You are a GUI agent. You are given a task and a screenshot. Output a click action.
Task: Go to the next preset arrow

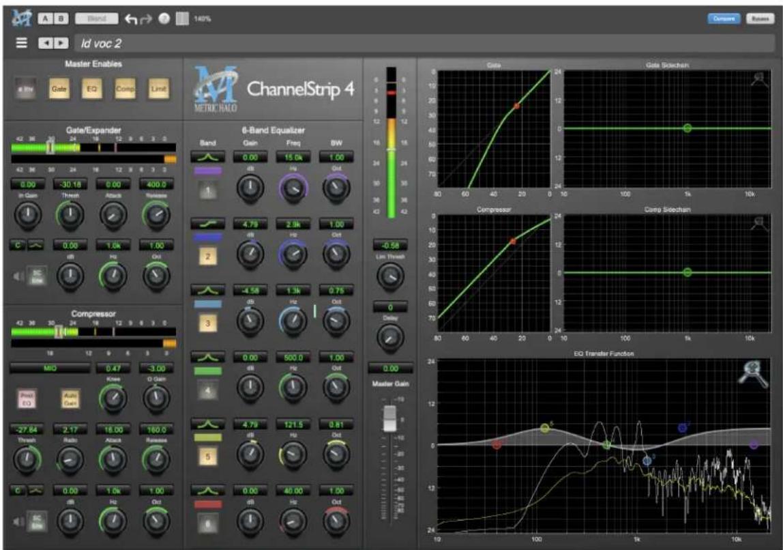pos(61,43)
